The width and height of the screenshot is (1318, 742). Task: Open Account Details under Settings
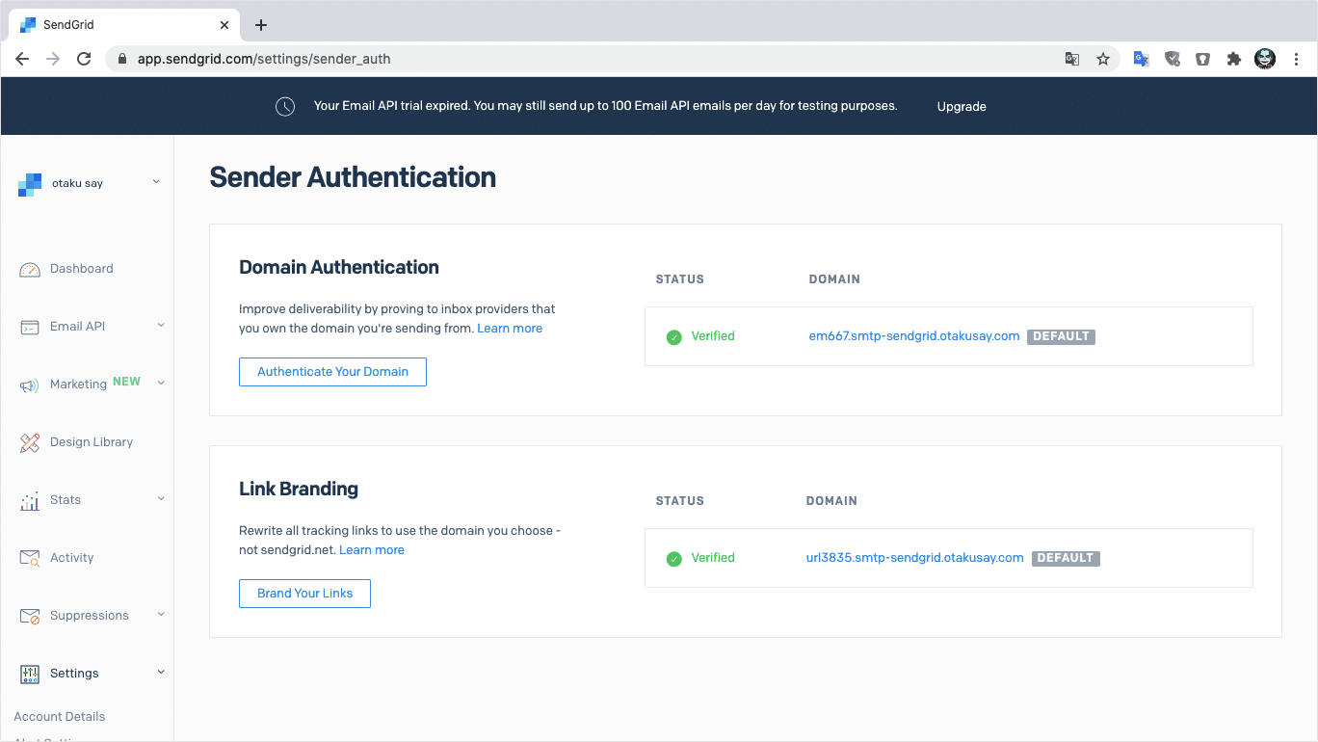tap(60, 717)
